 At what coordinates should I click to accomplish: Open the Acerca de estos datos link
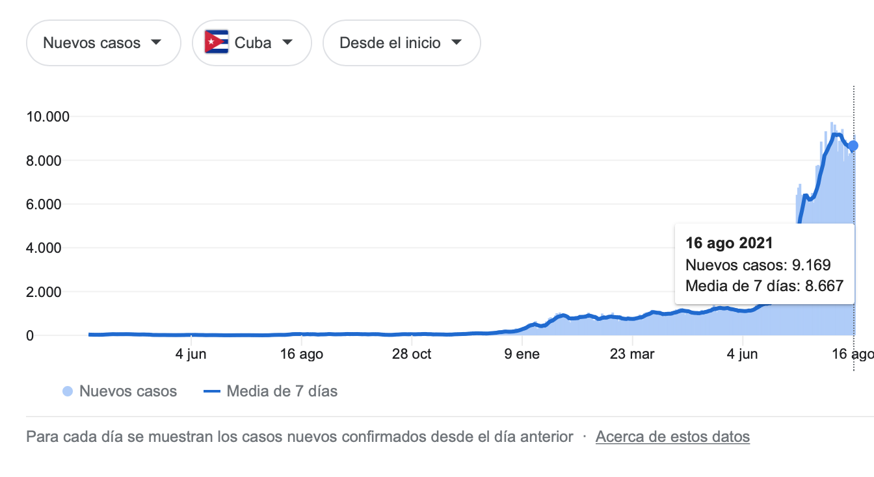click(x=672, y=437)
